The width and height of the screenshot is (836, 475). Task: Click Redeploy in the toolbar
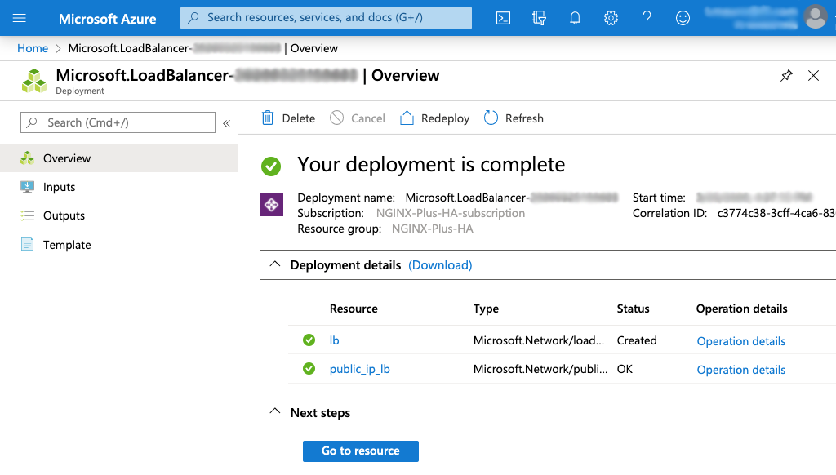point(435,118)
